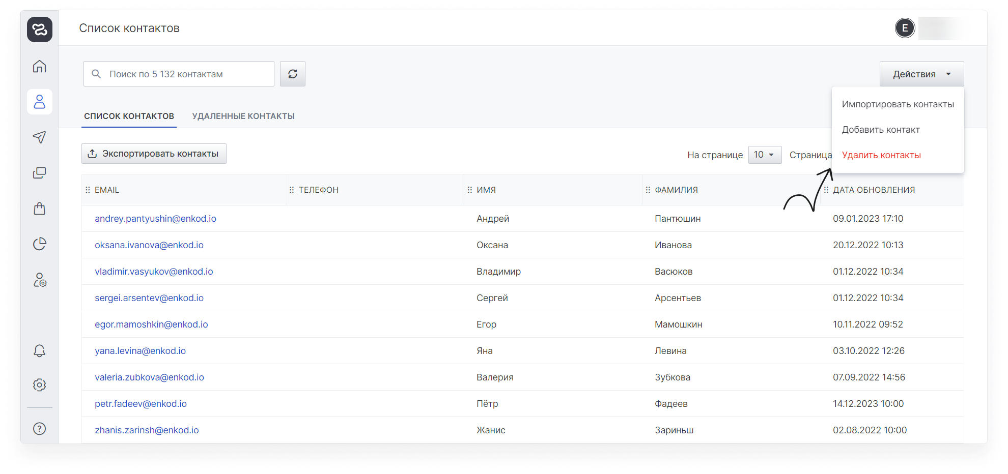Click the refresh contacts button
The height and width of the screenshot is (474, 1008).
(293, 74)
